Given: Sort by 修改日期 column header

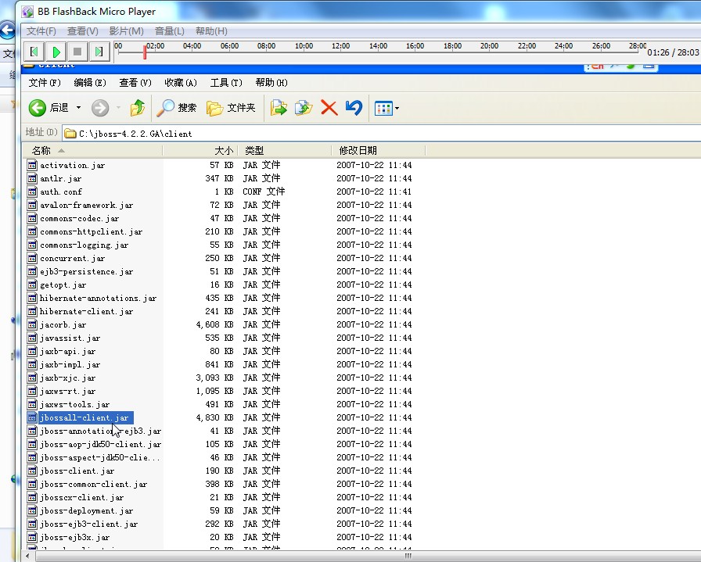Looking at the screenshot, I should pos(378,151).
